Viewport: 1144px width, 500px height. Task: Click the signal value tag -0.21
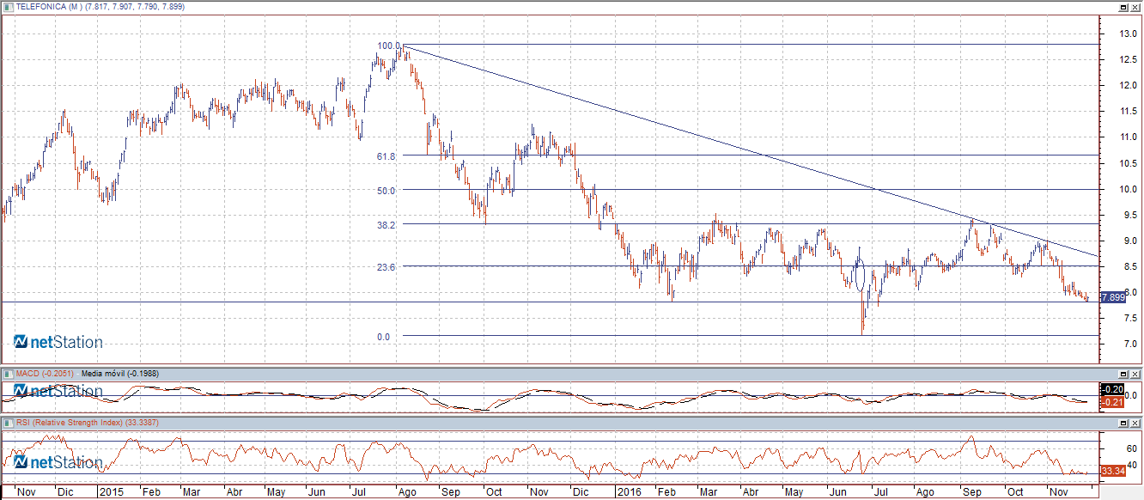pyautogui.click(x=1112, y=402)
